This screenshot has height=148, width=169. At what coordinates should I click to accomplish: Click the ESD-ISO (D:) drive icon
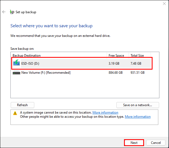click(16, 63)
